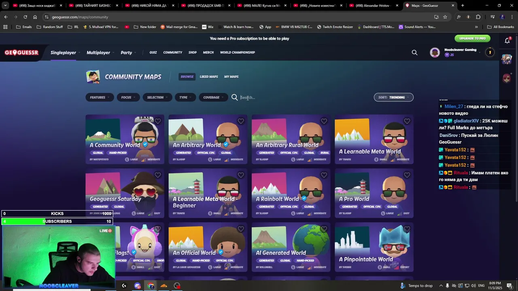Click the community maps search magnifier
The width and height of the screenshot is (518, 291).
pos(234,97)
